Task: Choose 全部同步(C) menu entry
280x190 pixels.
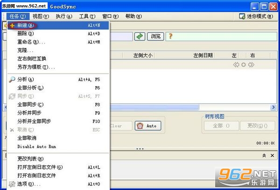Action: [x=58, y=104]
